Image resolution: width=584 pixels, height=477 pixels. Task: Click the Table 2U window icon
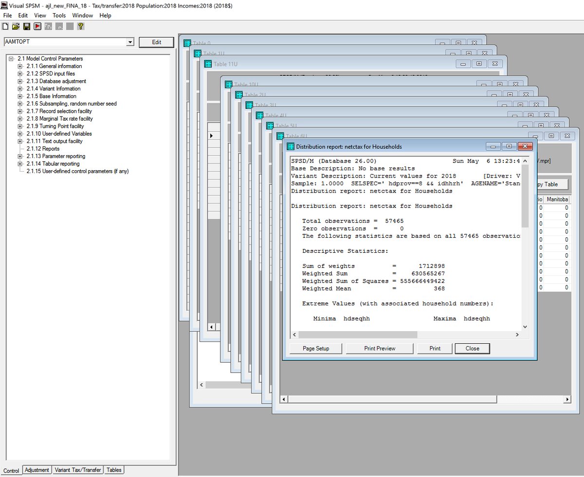[x=239, y=95]
